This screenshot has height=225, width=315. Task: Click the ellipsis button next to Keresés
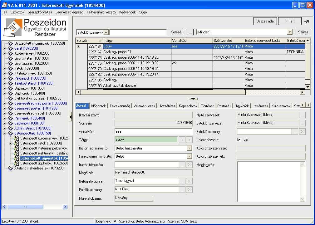pyautogui.click(x=190, y=32)
